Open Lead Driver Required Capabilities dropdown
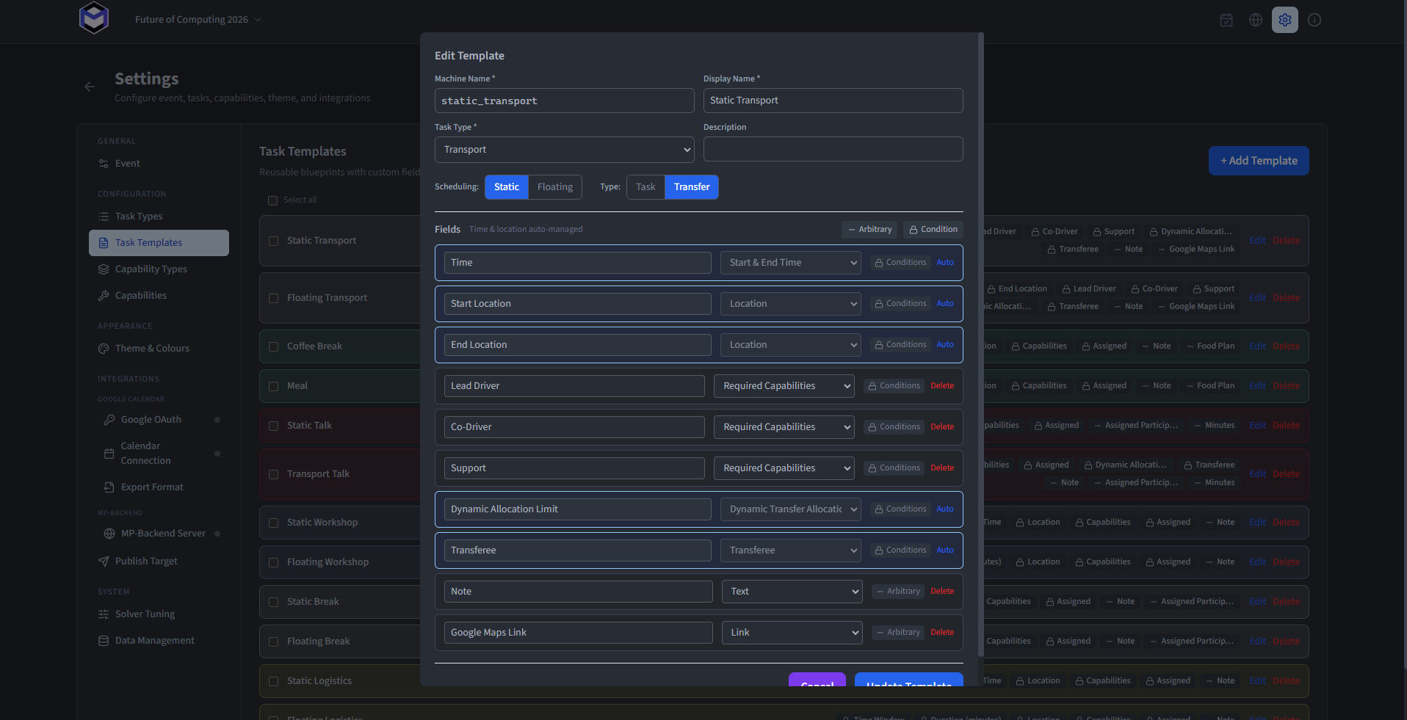1407x720 pixels. tap(784, 386)
